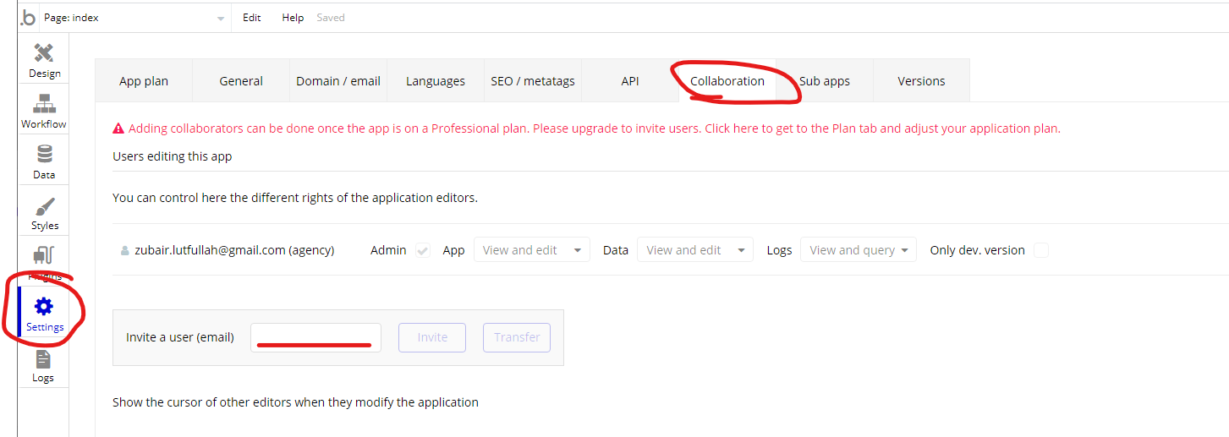
Task: Open the Styles brush icon
Action: [45, 207]
